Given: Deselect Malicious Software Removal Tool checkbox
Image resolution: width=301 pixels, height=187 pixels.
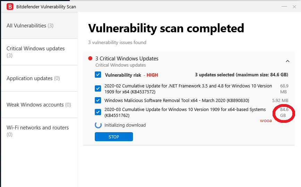Looking at the screenshot, I should pyautogui.click(x=98, y=100).
